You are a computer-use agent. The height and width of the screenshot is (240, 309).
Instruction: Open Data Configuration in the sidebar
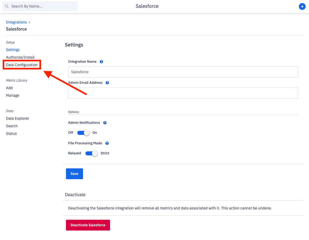click(22, 65)
